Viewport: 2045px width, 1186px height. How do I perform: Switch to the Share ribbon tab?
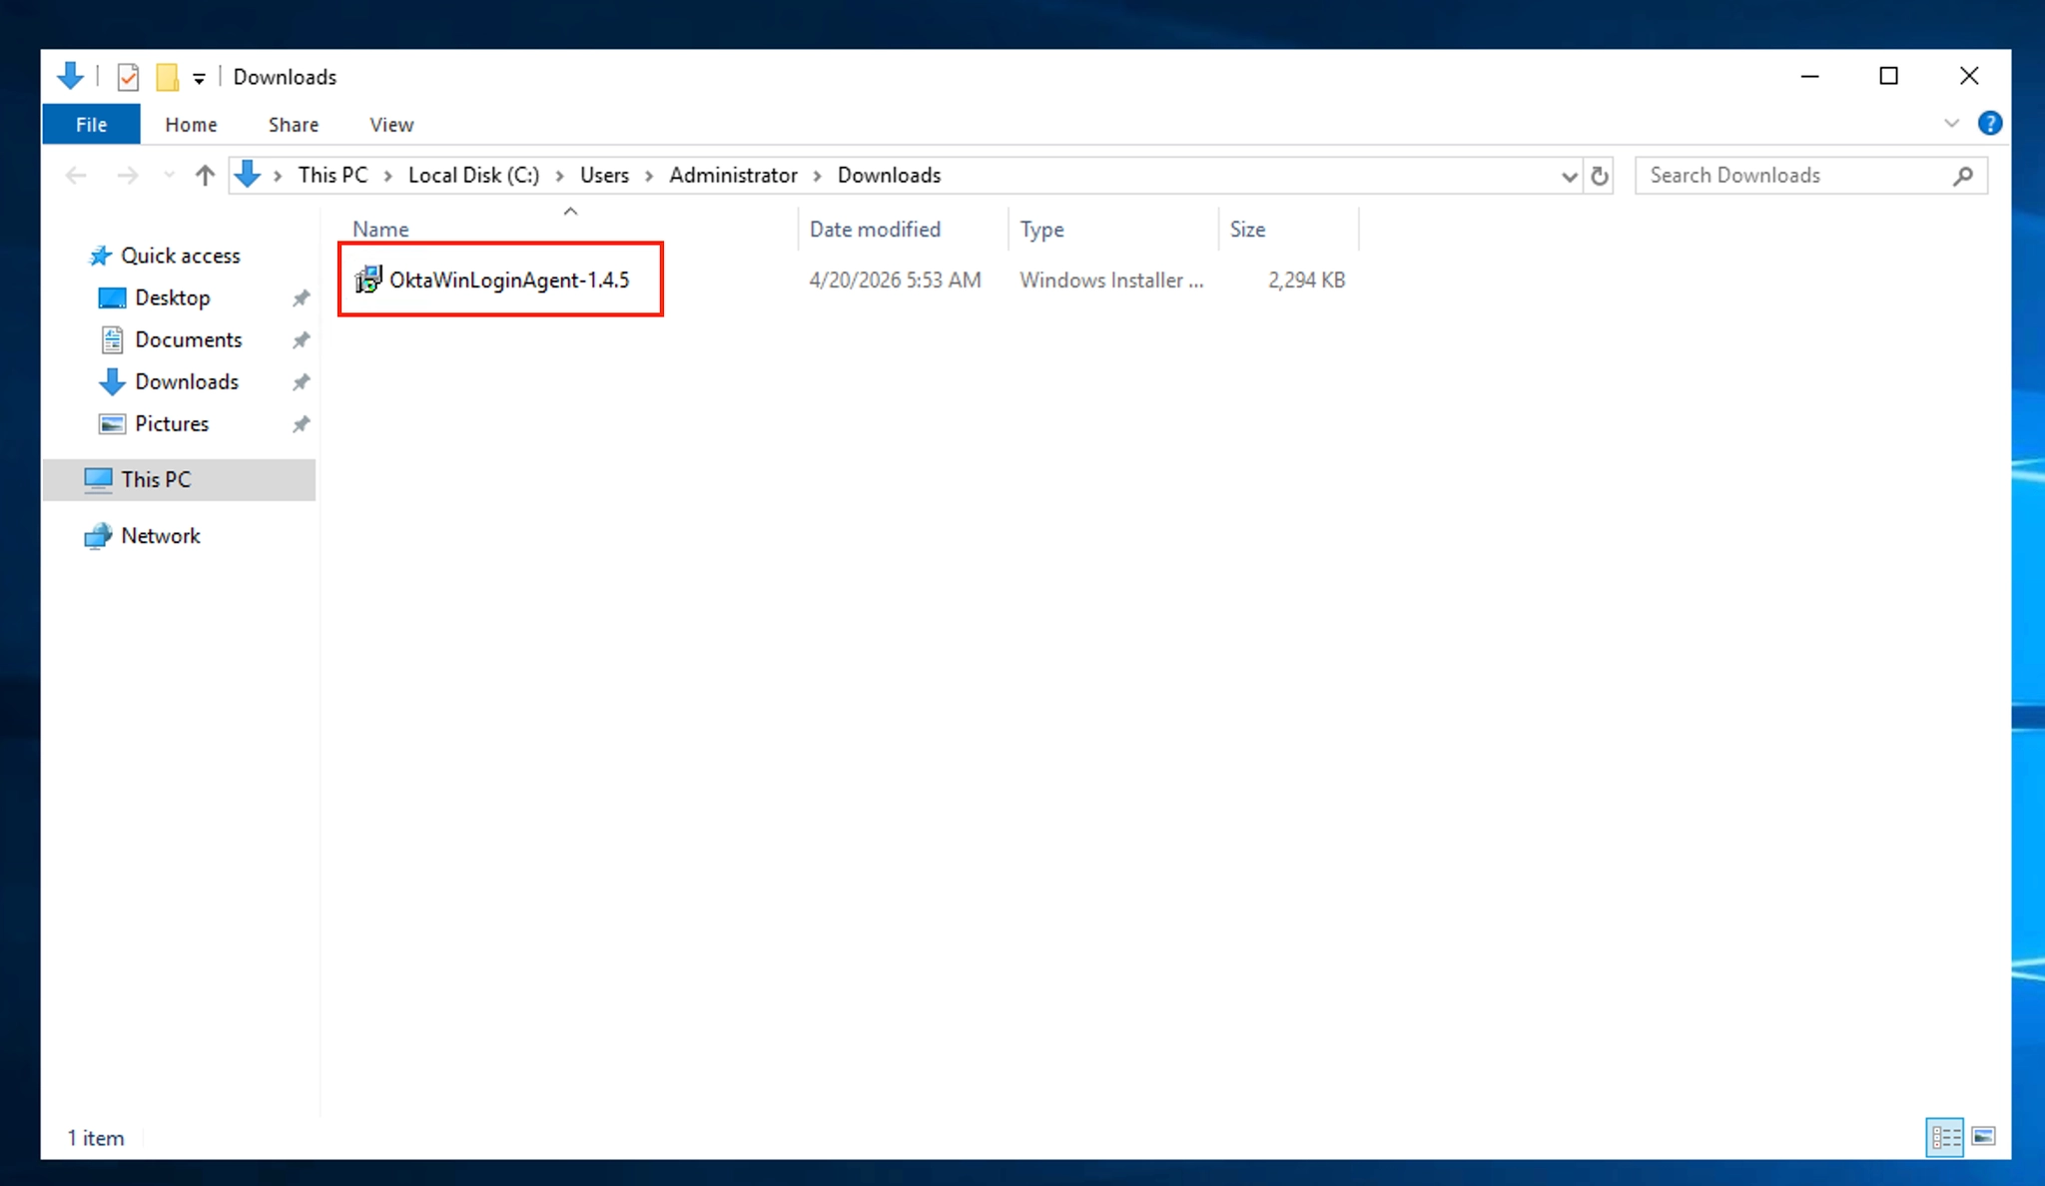click(294, 125)
